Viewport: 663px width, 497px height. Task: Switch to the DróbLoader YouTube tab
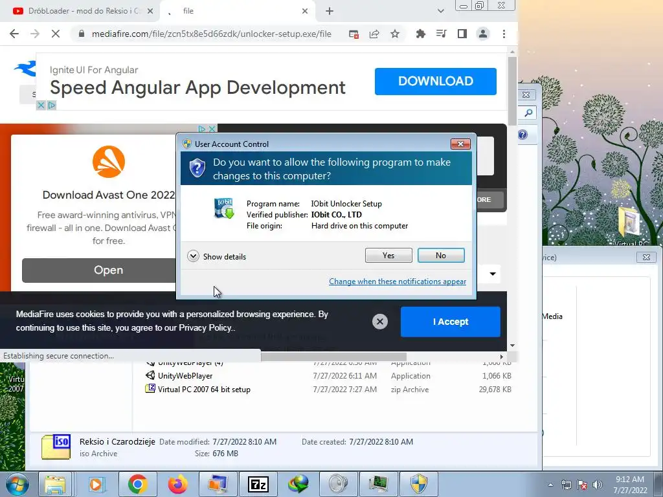click(79, 11)
